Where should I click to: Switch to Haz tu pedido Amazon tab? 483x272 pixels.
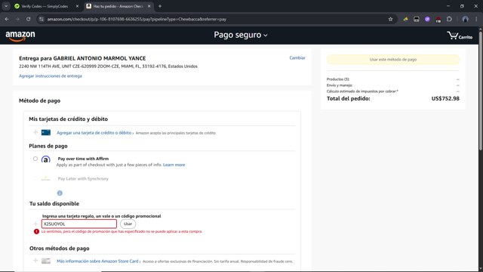pos(118,6)
